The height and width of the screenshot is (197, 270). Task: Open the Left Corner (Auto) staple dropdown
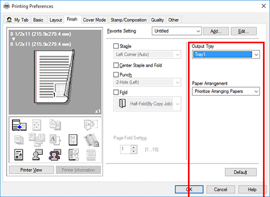[x=147, y=55]
